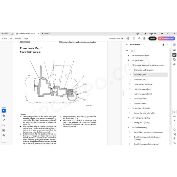Click the Print icon
177x177 pixels.
click(x=144, y=38)
